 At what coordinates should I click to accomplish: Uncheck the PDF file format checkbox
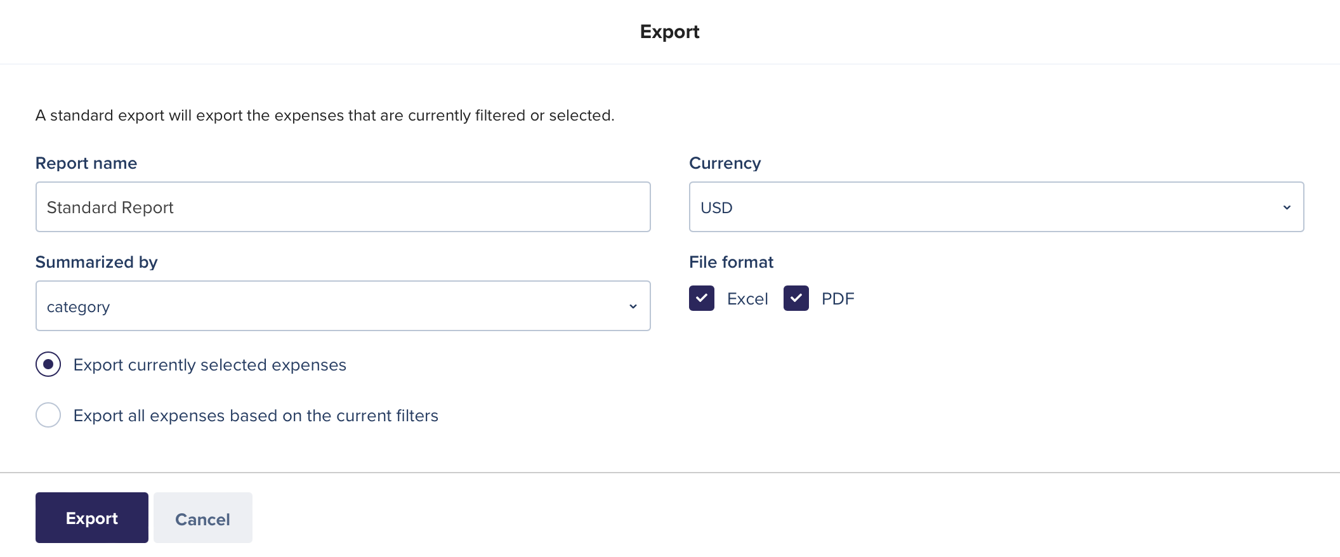coord(796,298)
